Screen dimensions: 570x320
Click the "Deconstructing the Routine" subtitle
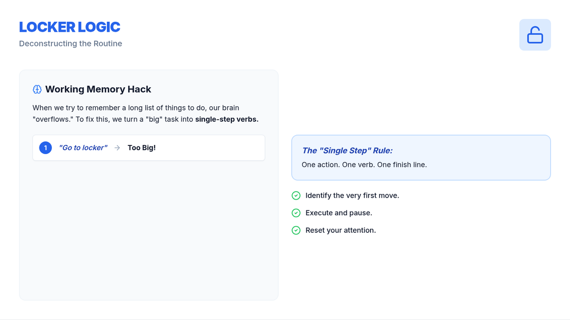coord(70,44)
